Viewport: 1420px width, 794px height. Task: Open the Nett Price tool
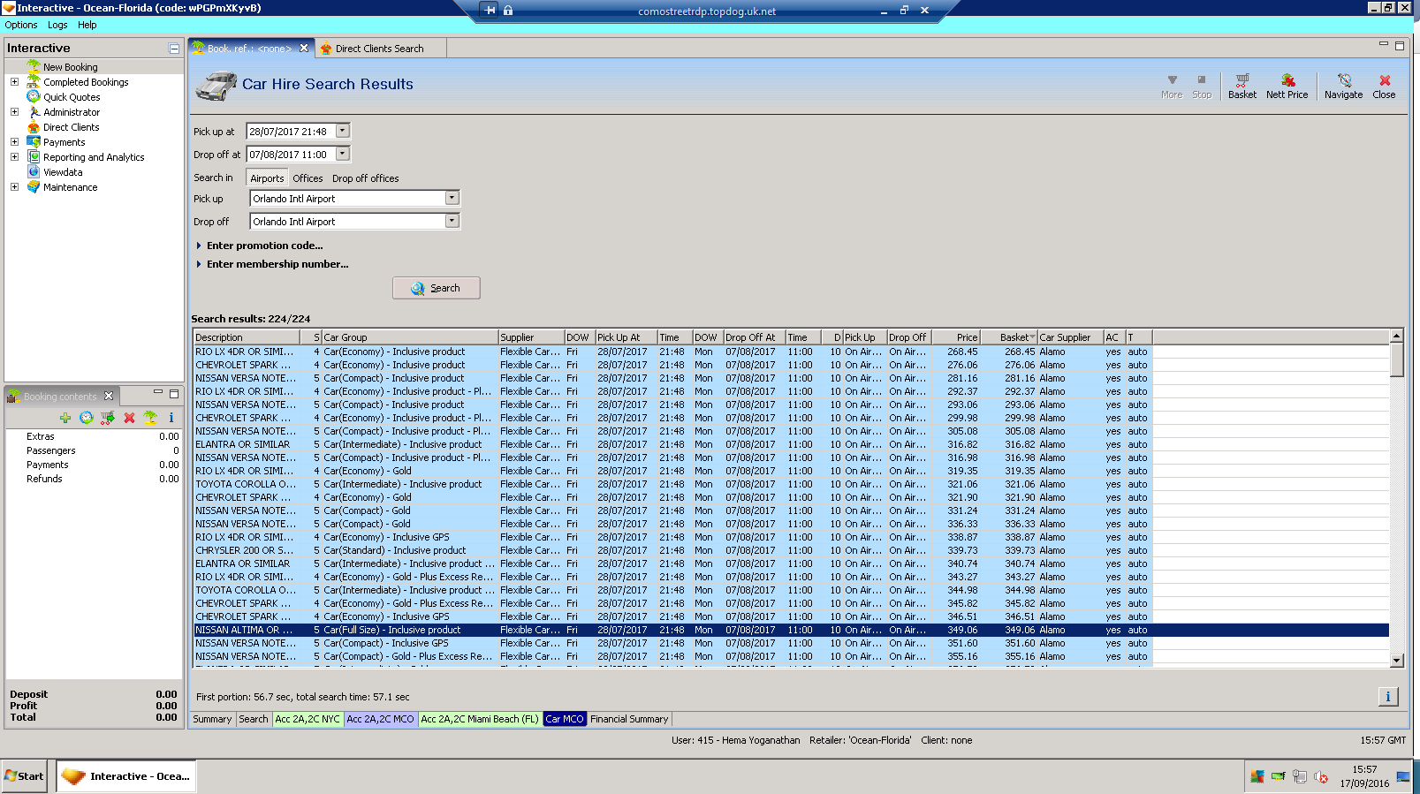click(x=1287, y=86)
